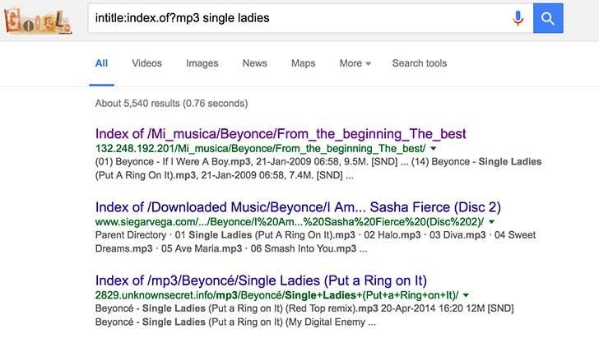Screen dimensions: 599x338
Task: Switch to the Images tab
Action: (x=202, y=63)
